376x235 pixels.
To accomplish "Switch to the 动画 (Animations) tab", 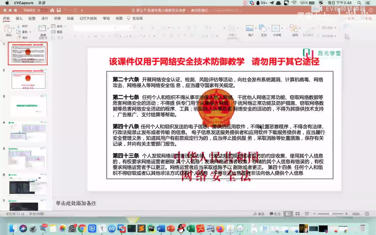I will 70,18.
